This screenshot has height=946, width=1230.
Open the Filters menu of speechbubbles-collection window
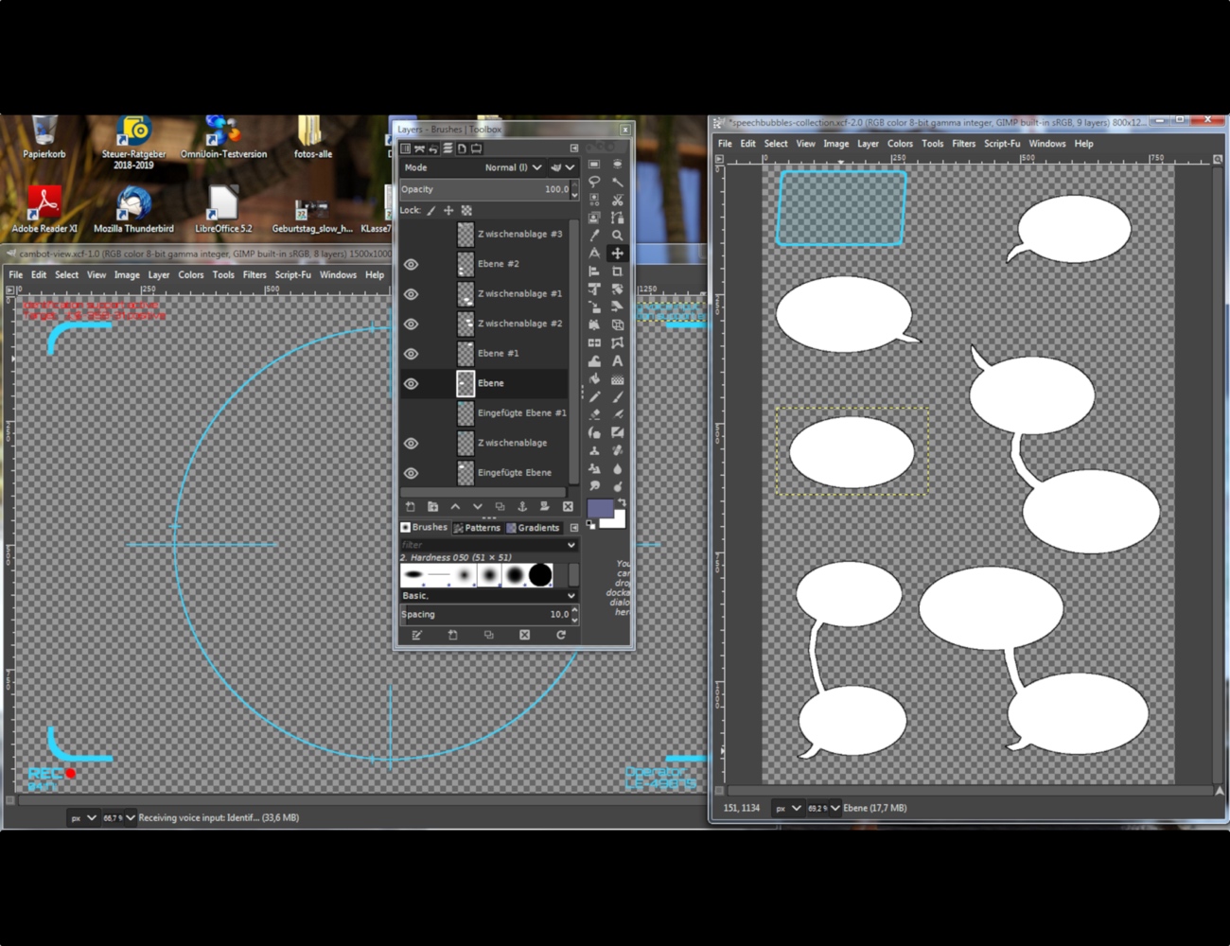(x=963, y=144)
